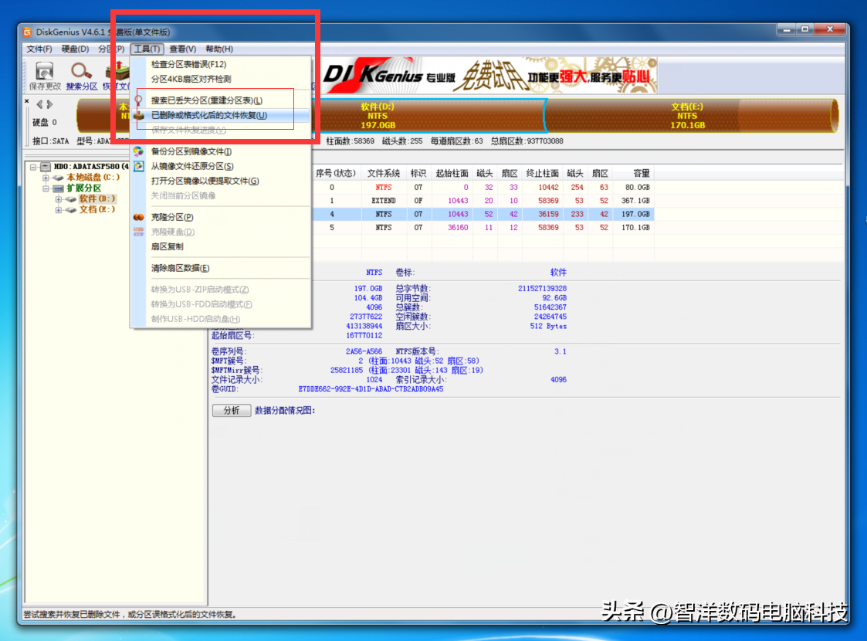Click the 克隆硬盘 menu icon

[x=138, y=232]
